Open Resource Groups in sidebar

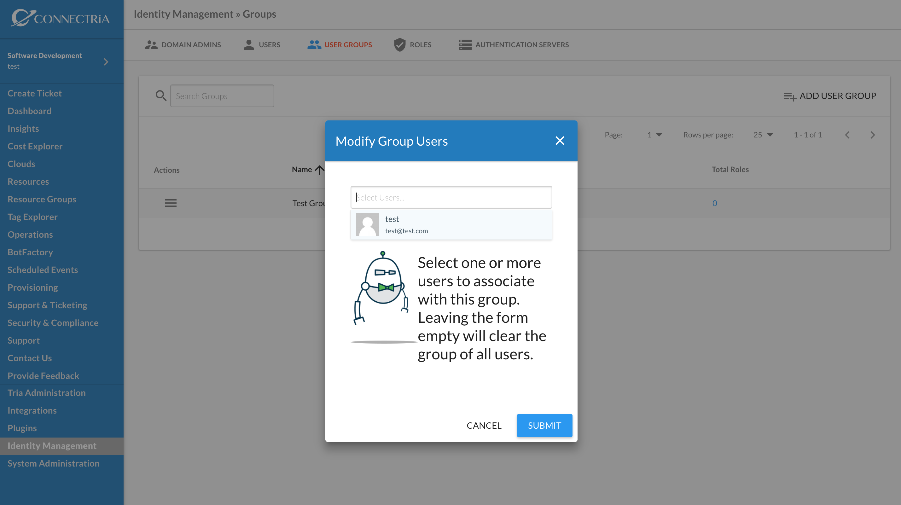click(x=42, y=199)
